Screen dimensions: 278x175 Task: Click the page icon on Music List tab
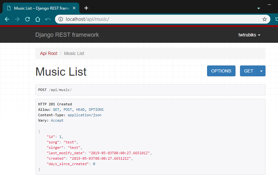tap(9, 8)
